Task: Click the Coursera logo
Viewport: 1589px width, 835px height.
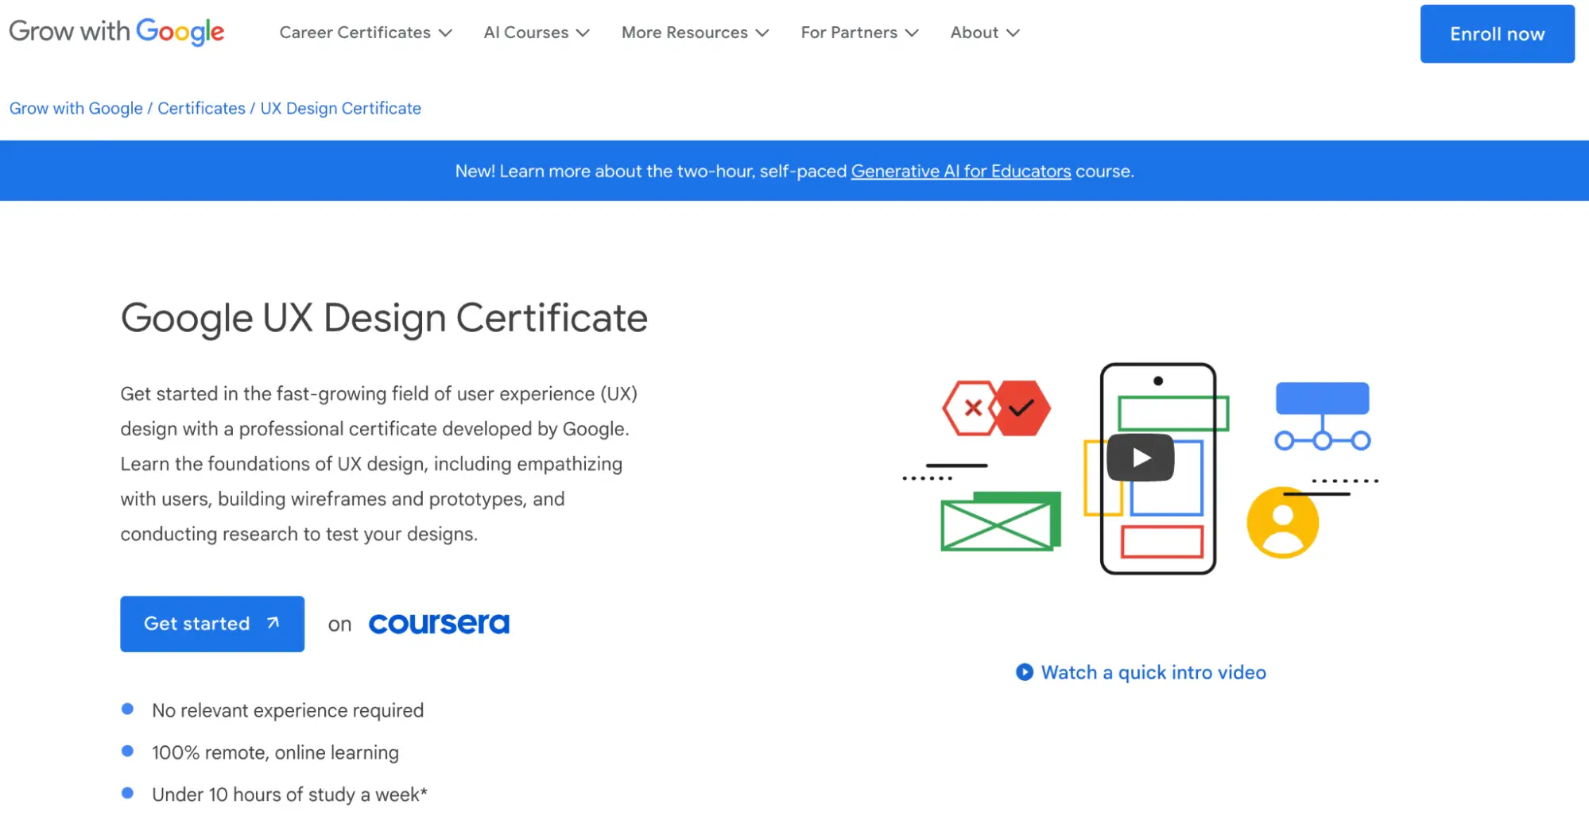Action: [439, 624]
